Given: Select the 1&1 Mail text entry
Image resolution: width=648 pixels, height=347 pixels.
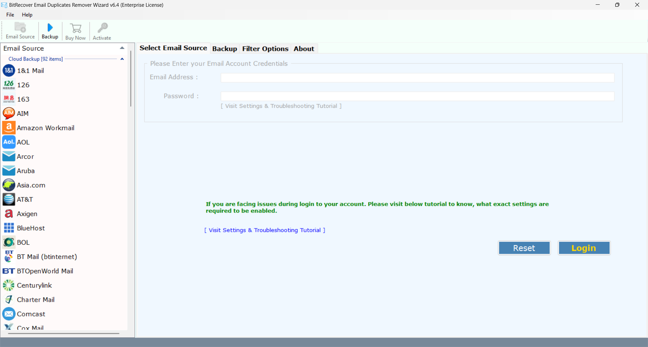Looking at the screenshot, I should 31,71.
